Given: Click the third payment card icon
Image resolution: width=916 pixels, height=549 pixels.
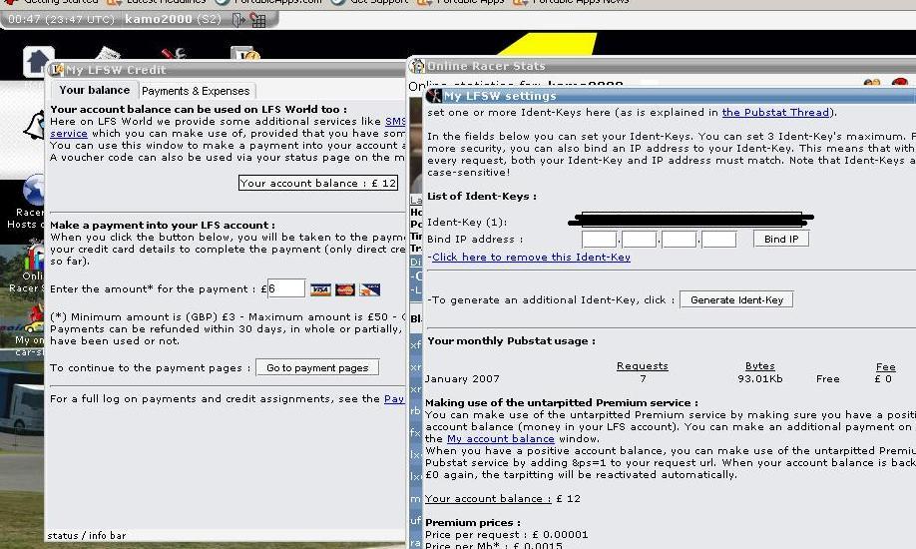Looking at the screenshot, I should [x=369, y=289].
